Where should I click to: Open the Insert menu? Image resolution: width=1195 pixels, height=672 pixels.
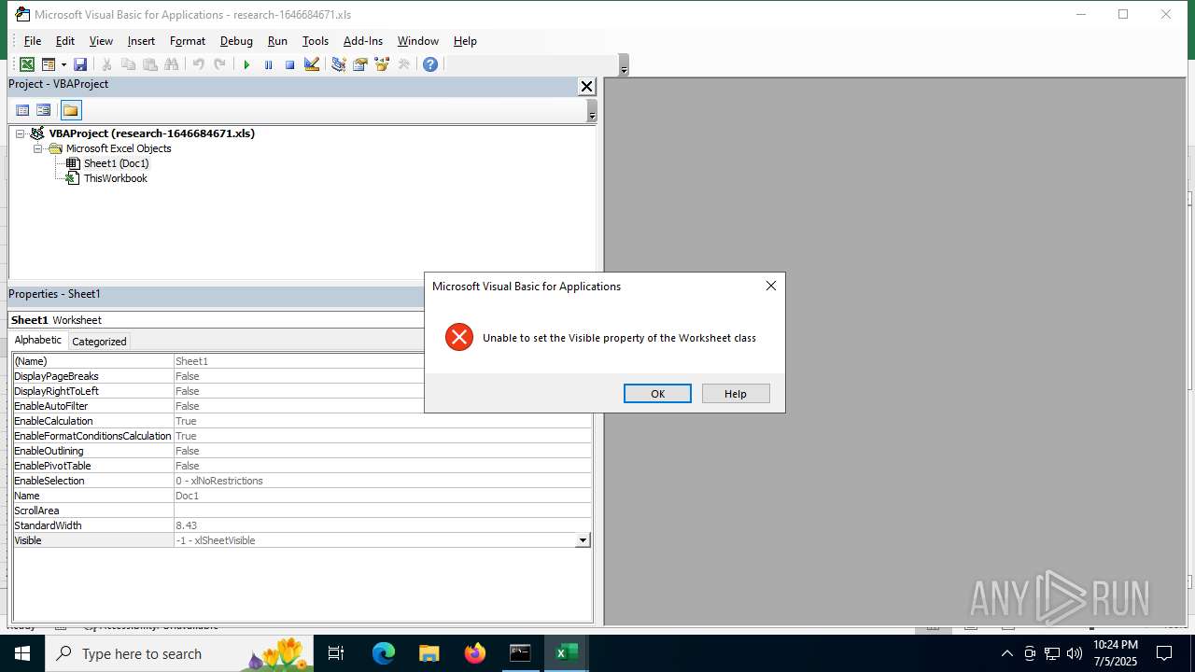pyautogui.click(x=141, y=41)
